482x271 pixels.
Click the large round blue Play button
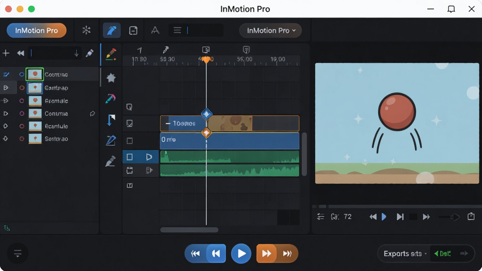(x=241, y=254)
